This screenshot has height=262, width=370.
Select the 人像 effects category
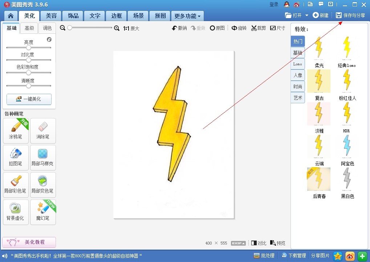coord(297,75)
